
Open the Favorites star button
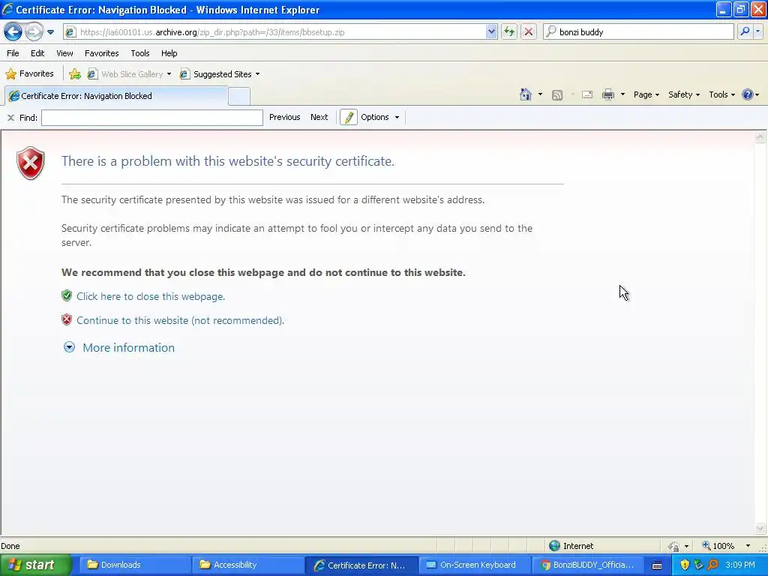[x=29, y=74]
